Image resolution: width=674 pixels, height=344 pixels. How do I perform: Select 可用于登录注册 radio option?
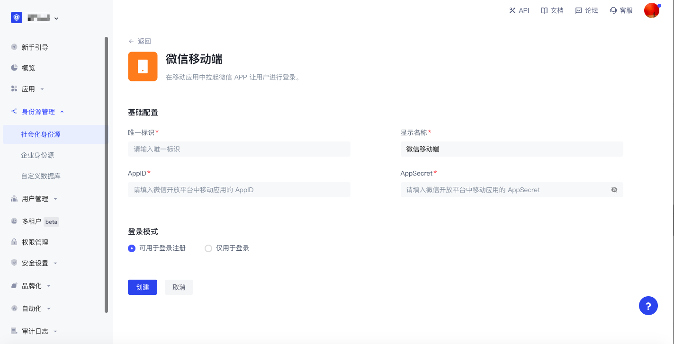132,248
